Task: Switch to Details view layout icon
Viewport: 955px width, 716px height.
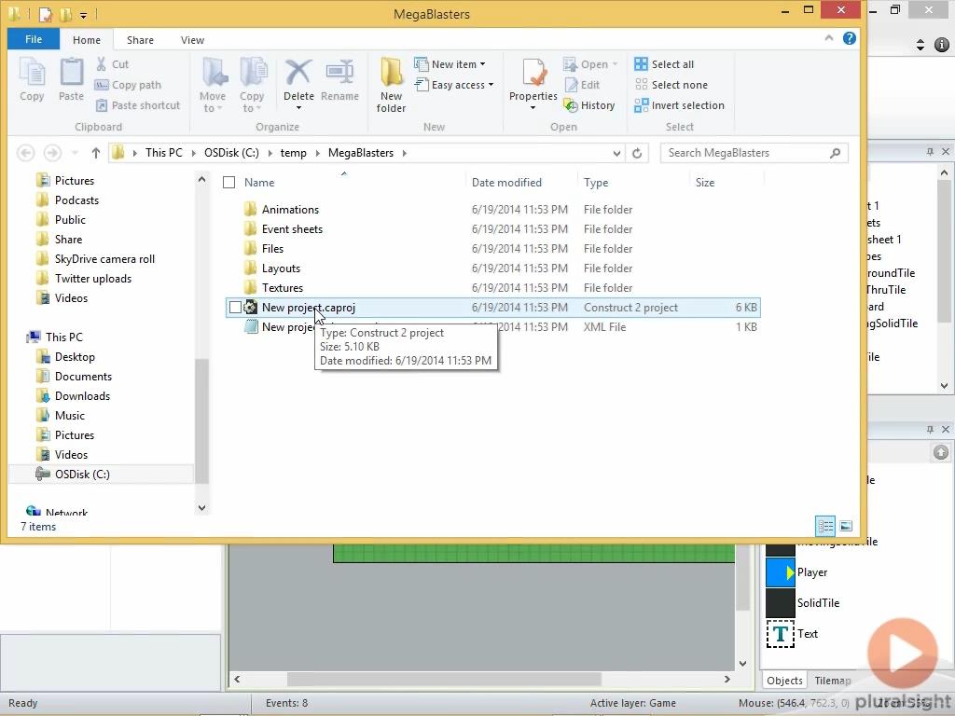Action: 825,526
